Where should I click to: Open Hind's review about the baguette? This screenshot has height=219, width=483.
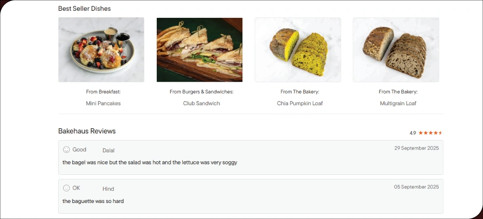point(93,201)
